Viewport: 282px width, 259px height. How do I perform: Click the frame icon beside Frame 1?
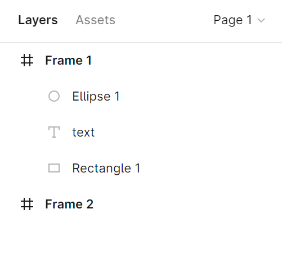click(27, 60)
